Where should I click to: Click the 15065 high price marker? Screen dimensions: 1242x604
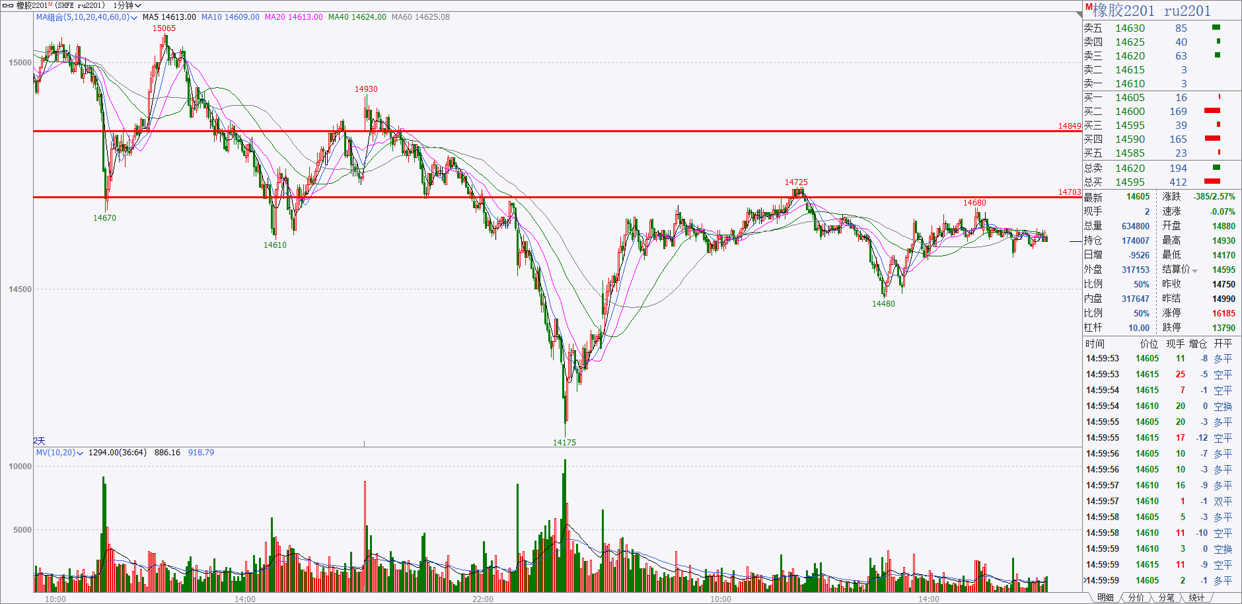pyautogui.click(x=164, y=28)
